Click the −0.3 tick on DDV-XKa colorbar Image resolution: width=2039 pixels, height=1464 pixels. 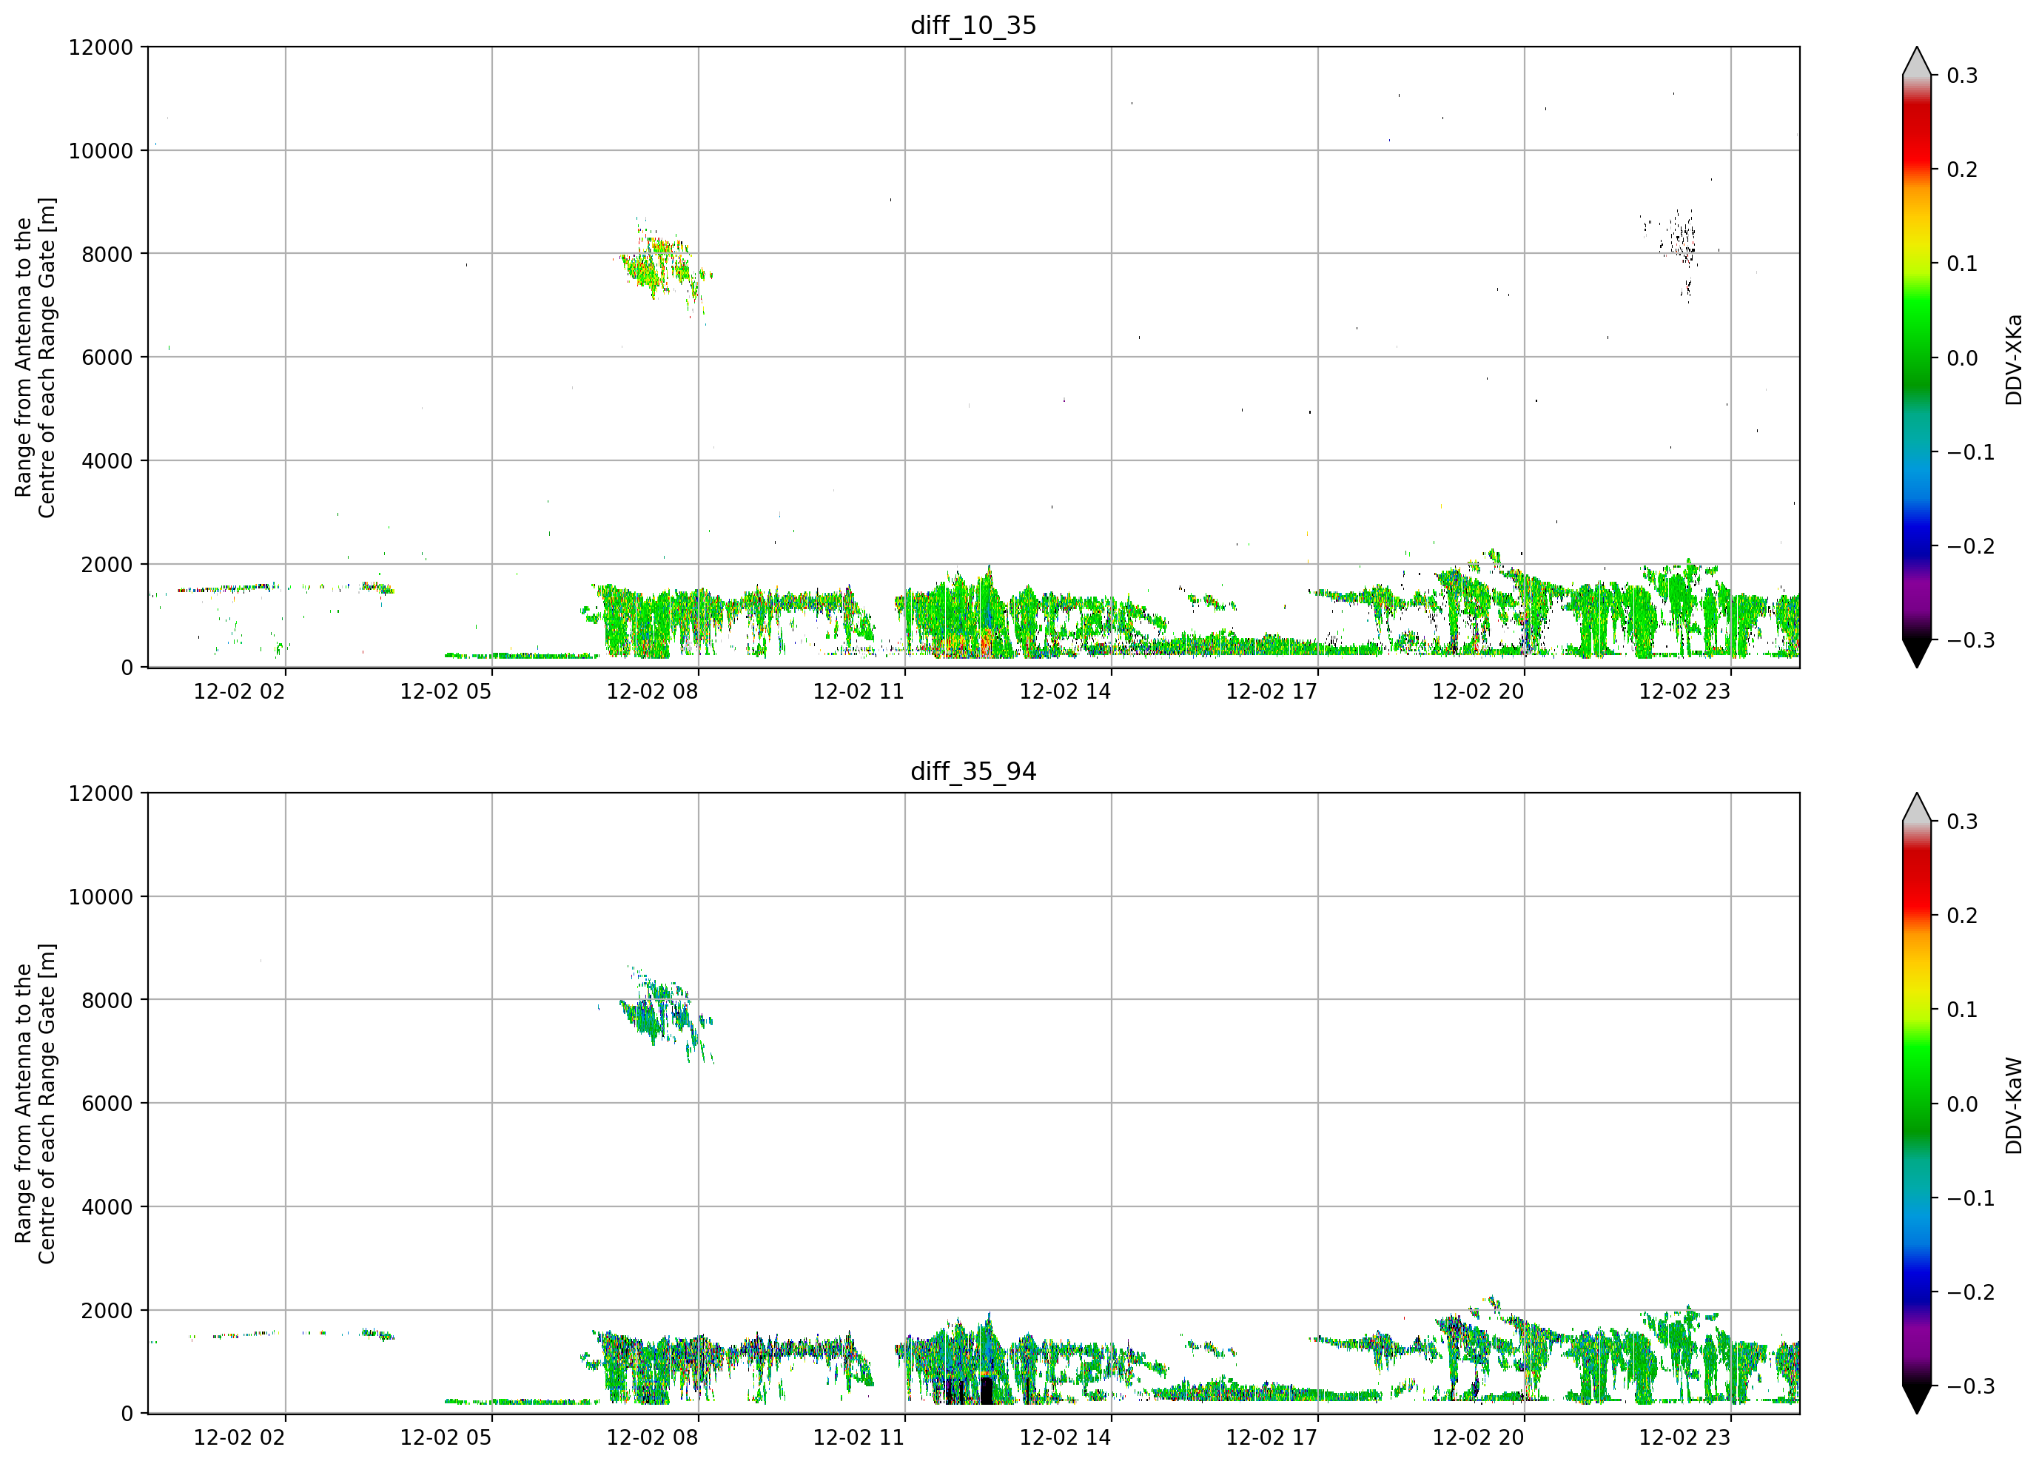click(1971, 639)
